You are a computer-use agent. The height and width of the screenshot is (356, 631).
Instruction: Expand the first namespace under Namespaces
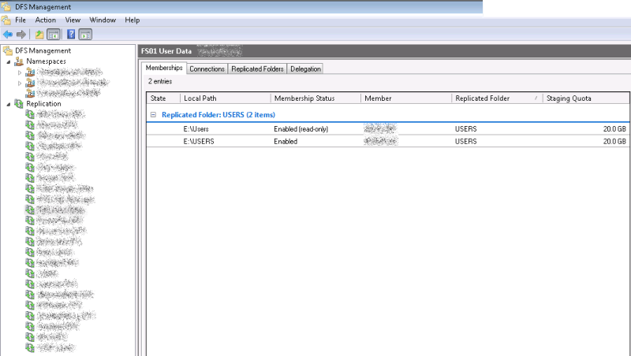(20, 72)
